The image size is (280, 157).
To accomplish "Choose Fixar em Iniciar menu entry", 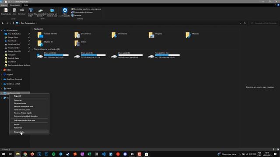I will click(x=29, y=103).
